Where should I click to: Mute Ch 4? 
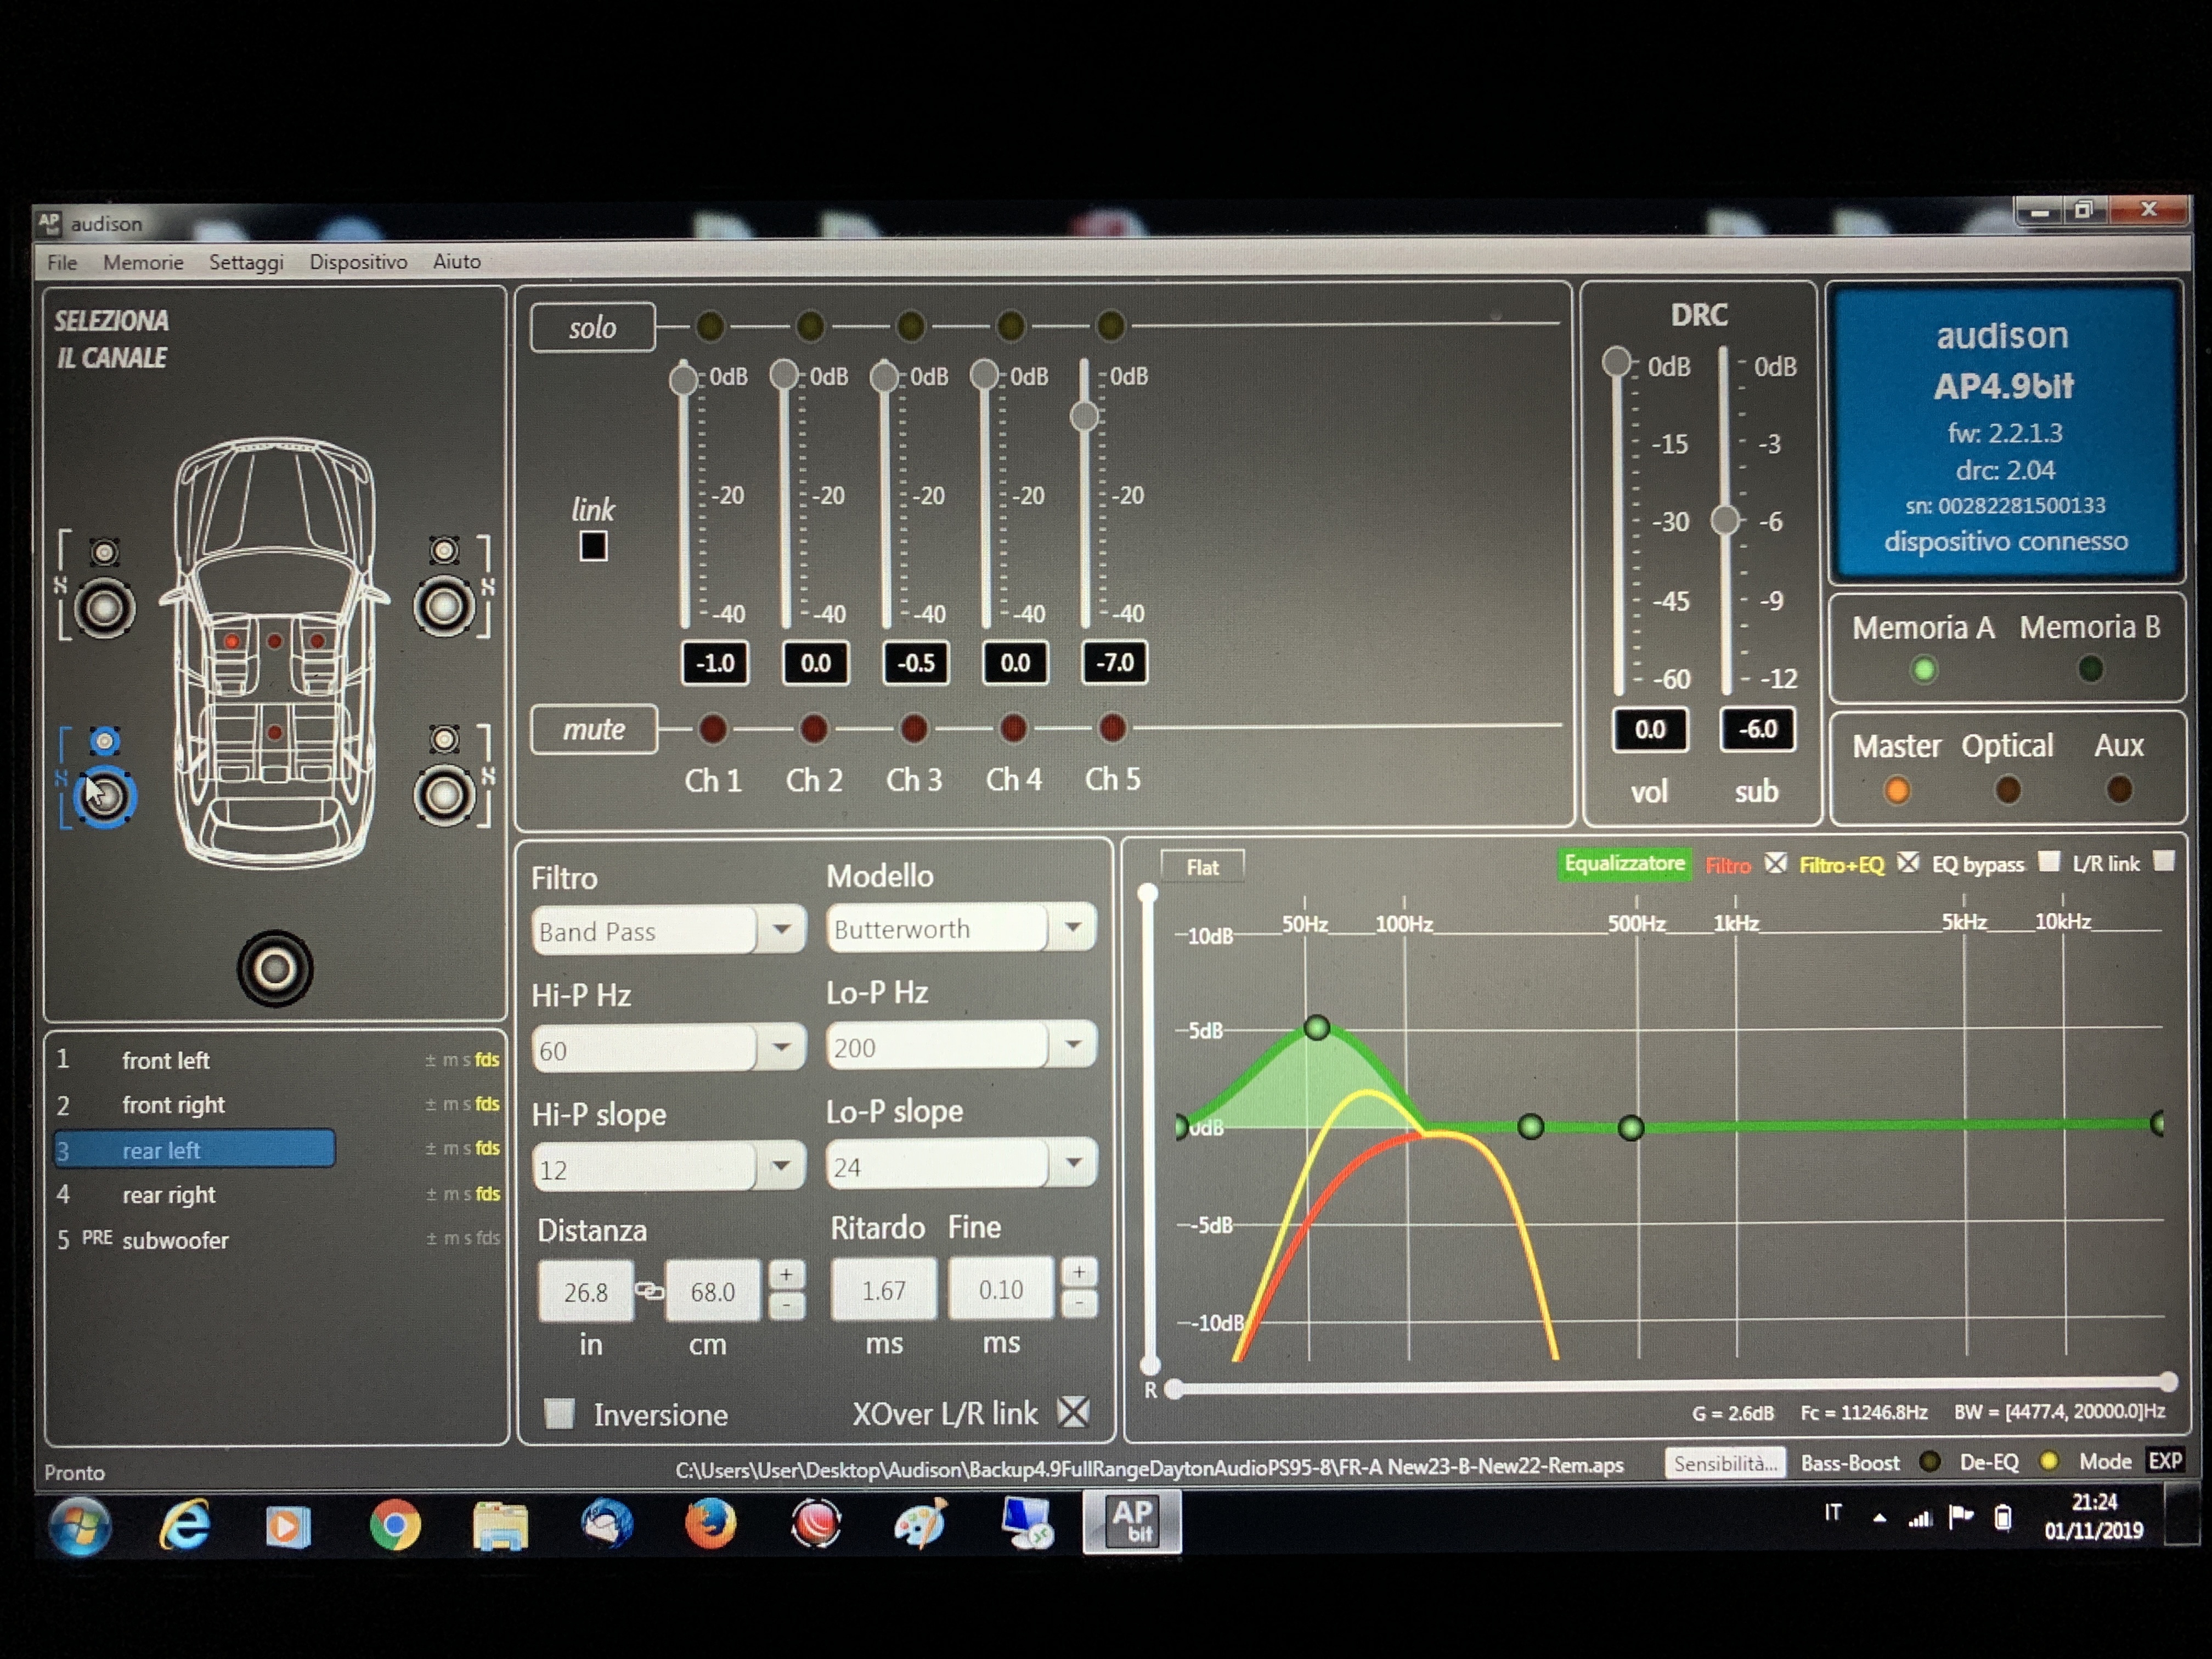coord(1013,727)
